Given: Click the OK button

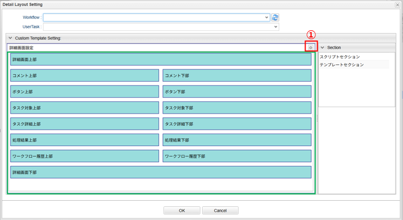Looking at the screenshot, I should (x=182, y=211).
